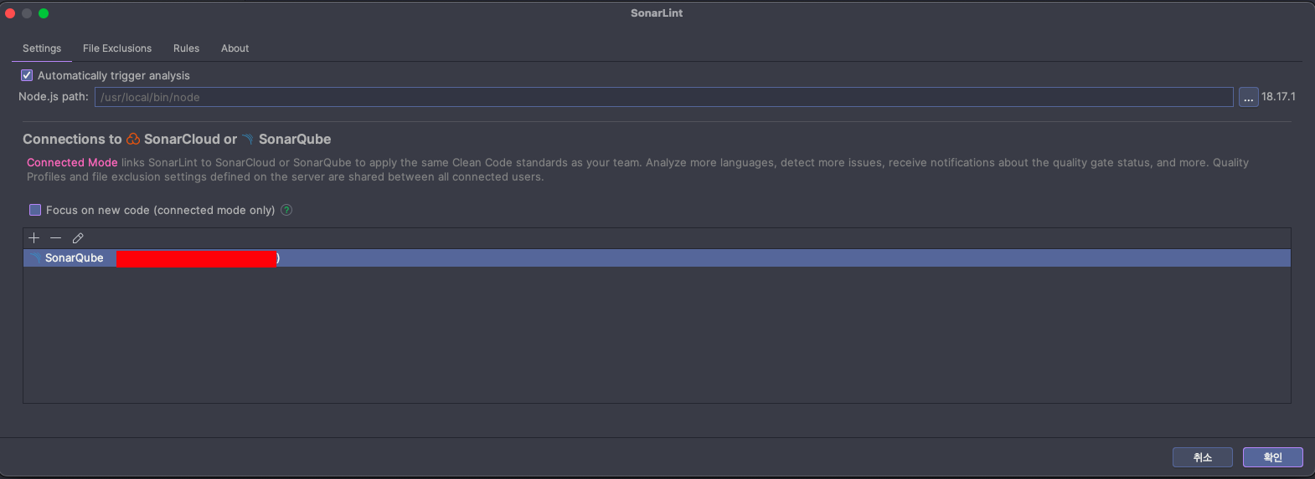Viewport: 1315px width, 479px height.
Task: Maximize the SonarLint window with green button
Action: click(44, 13)
